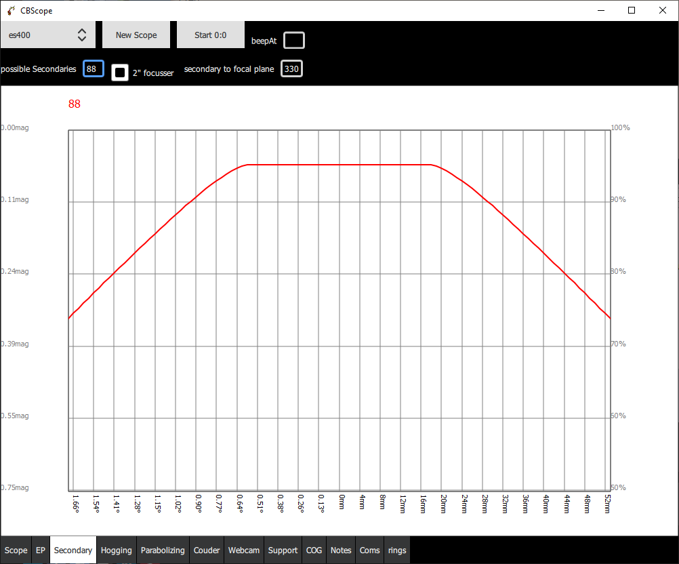
Task: Click the CBScope app icon in title bar
Action: coord(11,10)
